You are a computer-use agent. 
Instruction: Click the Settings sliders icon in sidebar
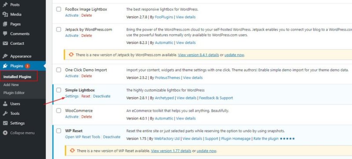click(5, 123)
